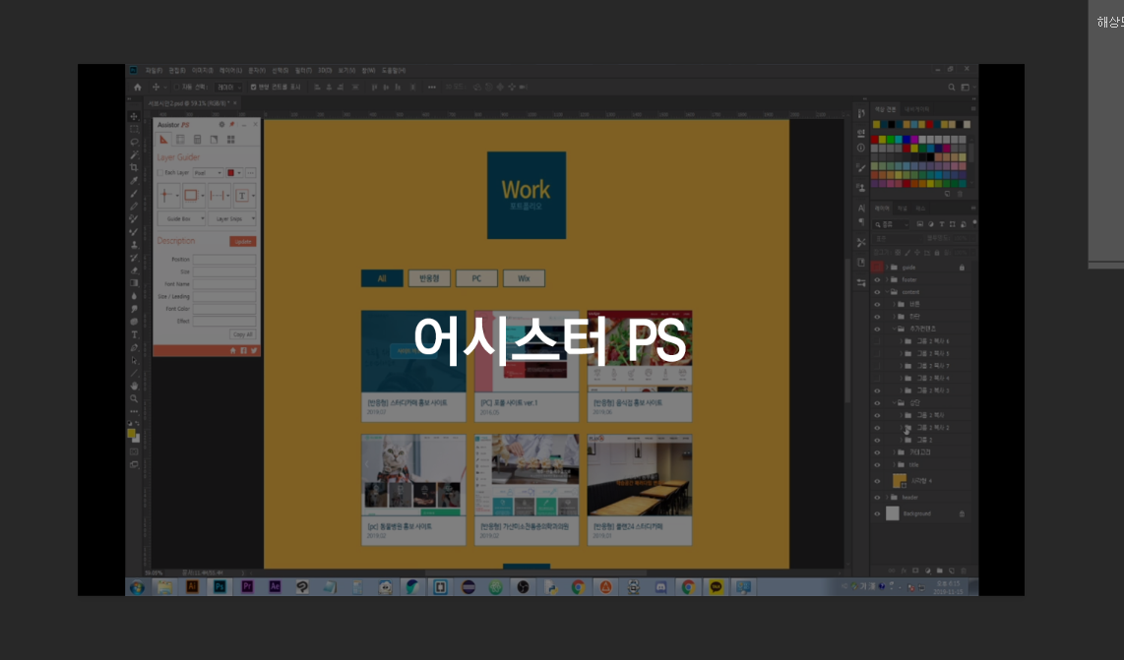Select the Crop tool
Screen dimensions: 1124x660
click(134, 167)
